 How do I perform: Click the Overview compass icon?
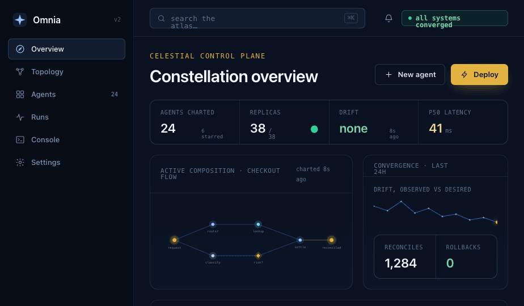20,49
